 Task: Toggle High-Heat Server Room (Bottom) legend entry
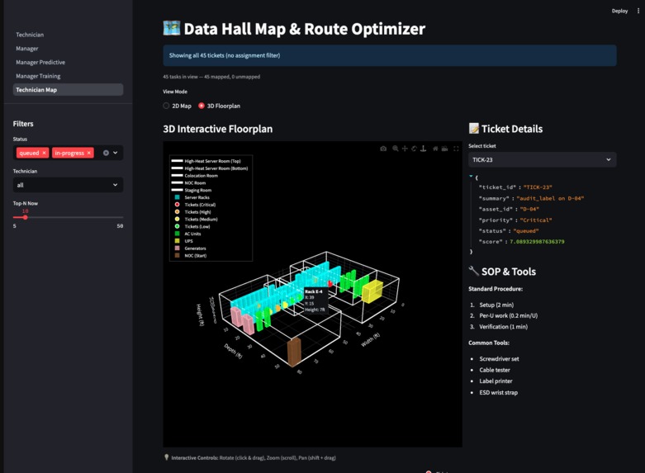210,168
